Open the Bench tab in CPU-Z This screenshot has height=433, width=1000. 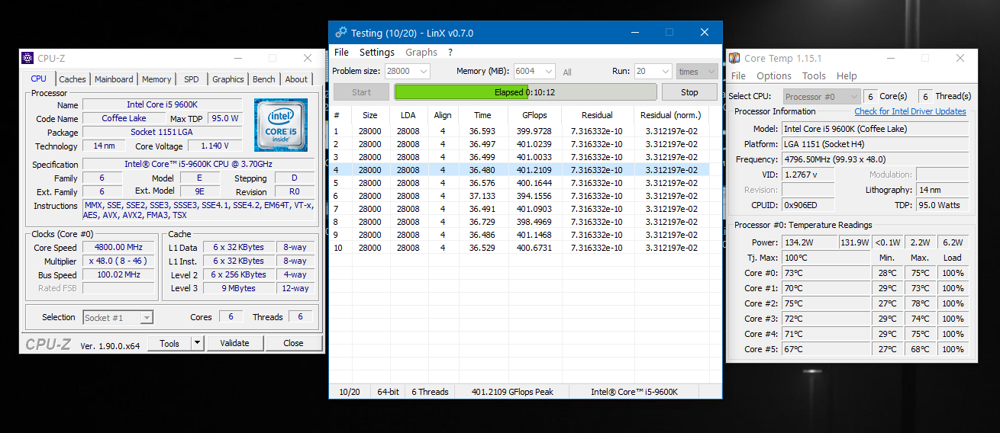(264, 79)
